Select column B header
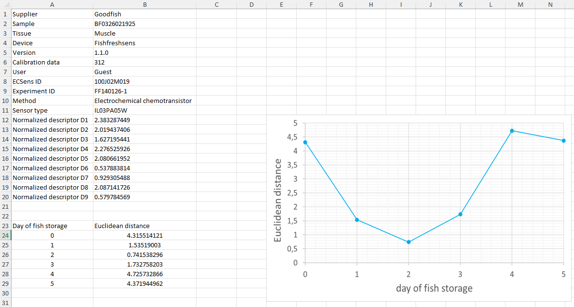This screenshot has height=307, width=574. coord(144,5)
